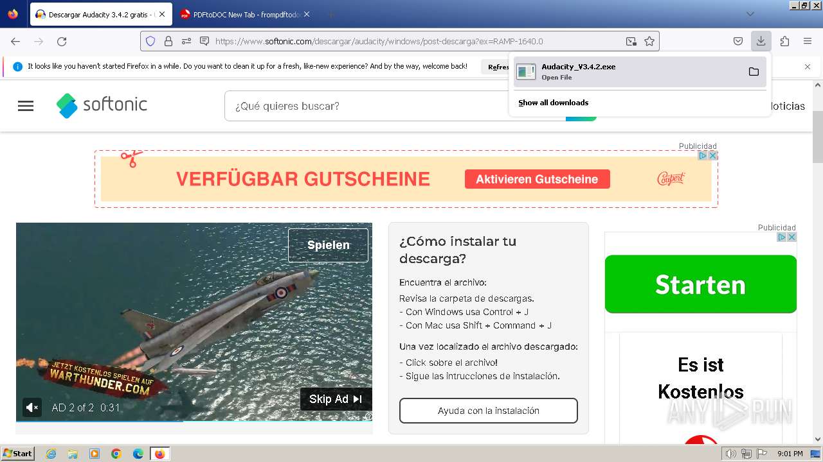Open the Firefox application menu
Viewport: 823px width, 462px height.
[808, 41]
